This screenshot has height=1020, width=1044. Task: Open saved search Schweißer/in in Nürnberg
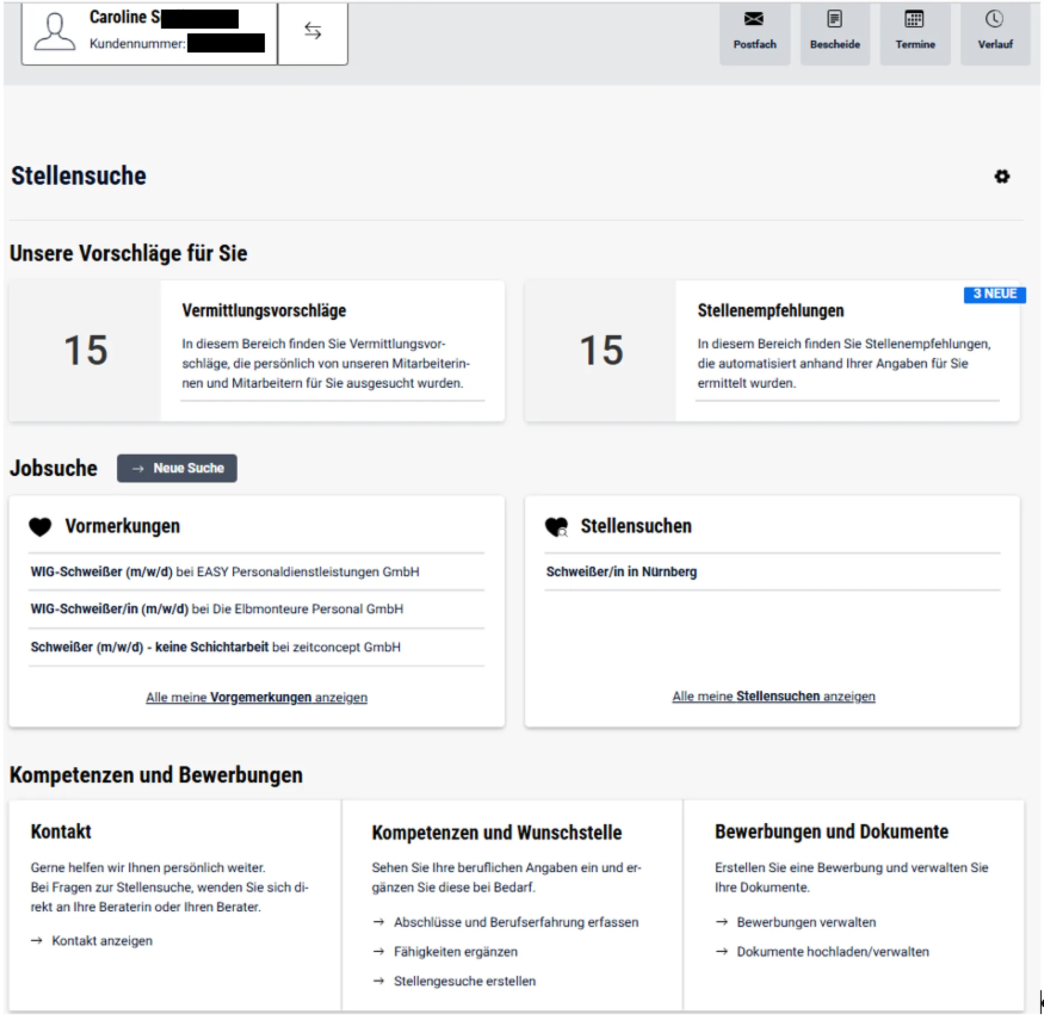[x=622, y=572]
